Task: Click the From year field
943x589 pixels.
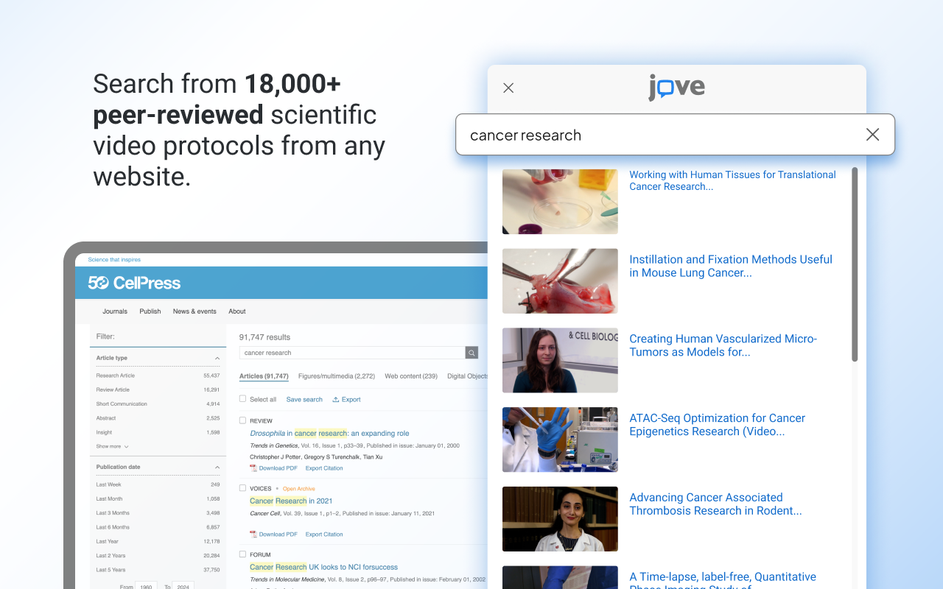Action: 146,586
